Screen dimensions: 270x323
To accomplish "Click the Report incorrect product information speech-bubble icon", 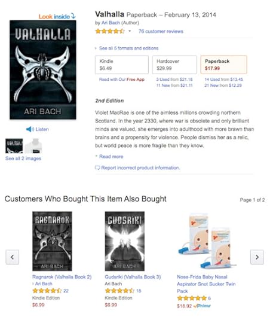I will pyautogui.click(x=97, y=167).
